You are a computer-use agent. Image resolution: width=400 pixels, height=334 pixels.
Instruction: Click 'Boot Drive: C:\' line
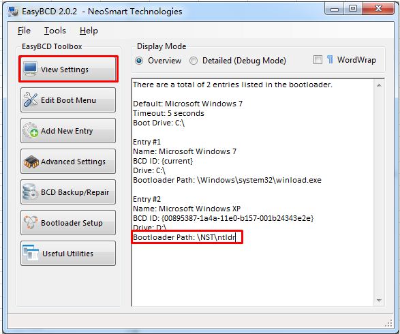(159, 123)
